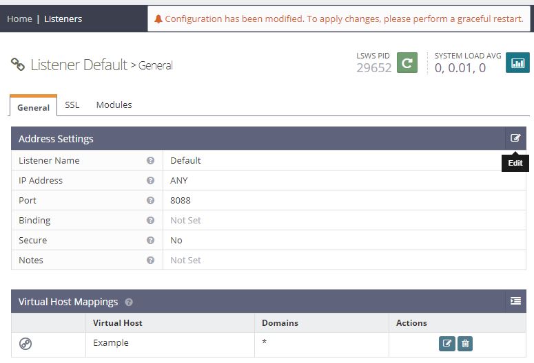Viewport: 534px width, 363px height.
Task: Go to Listeners in breadcrumb
Action: (63, 19)
